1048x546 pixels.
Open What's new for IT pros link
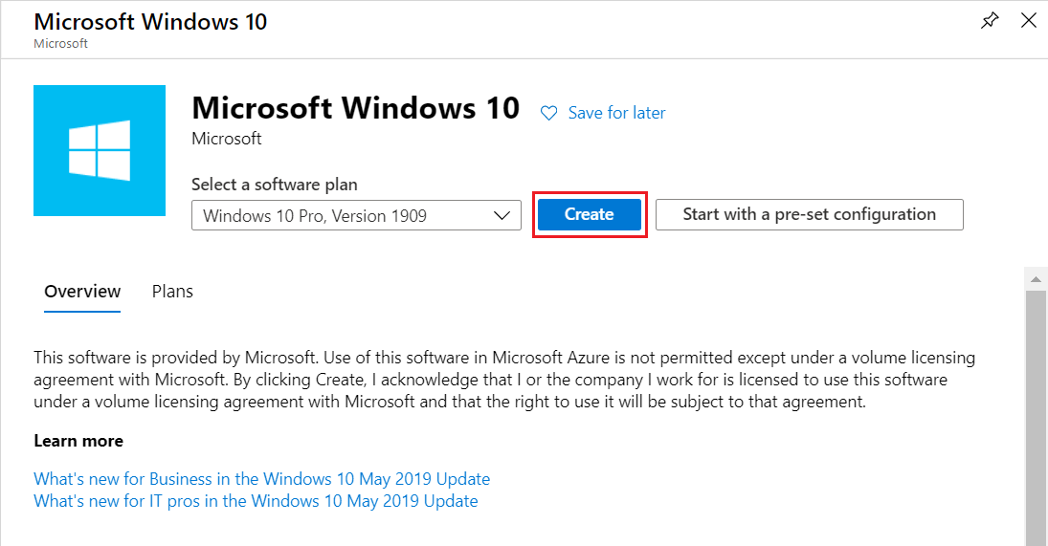[x=256, y=500]
